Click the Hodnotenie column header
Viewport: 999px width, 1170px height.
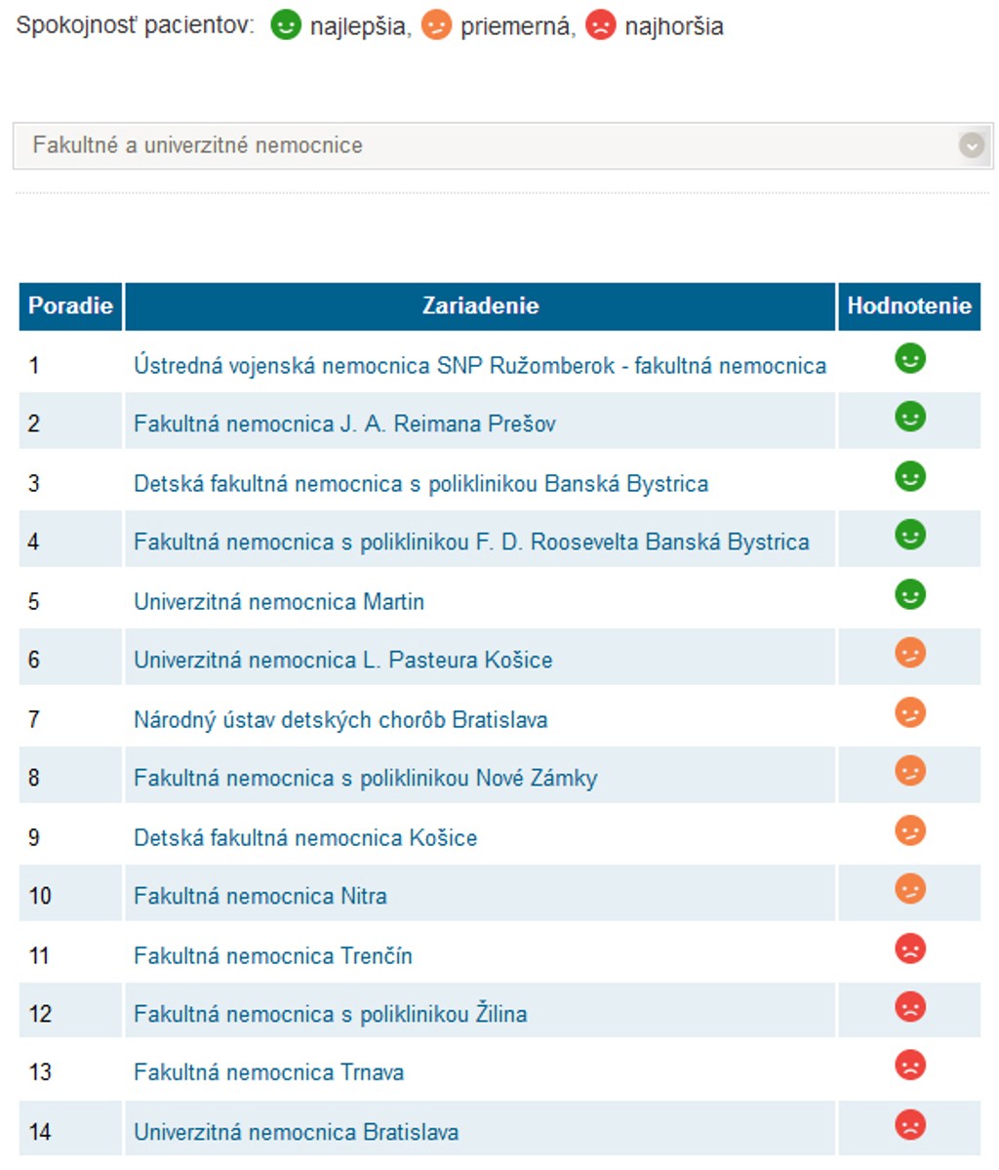tap(908, 305)
